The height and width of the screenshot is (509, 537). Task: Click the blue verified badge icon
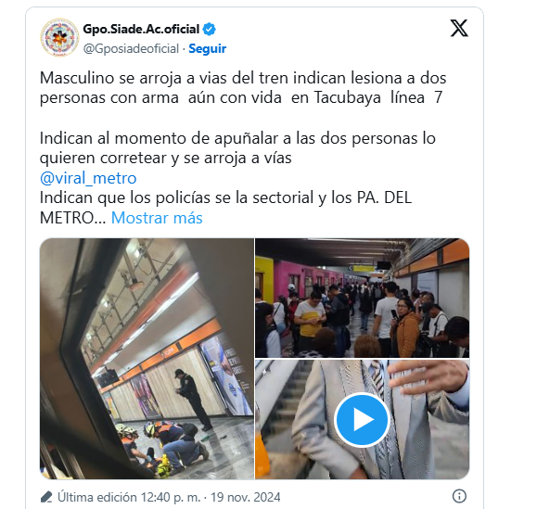[x=210, y=29]
